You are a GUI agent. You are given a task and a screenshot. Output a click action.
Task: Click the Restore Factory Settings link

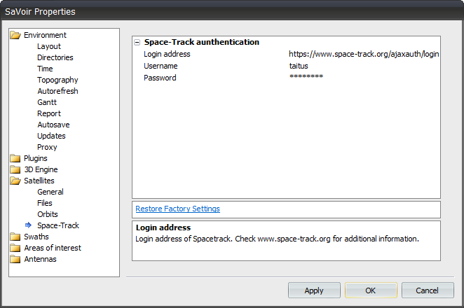pos(177,209)
